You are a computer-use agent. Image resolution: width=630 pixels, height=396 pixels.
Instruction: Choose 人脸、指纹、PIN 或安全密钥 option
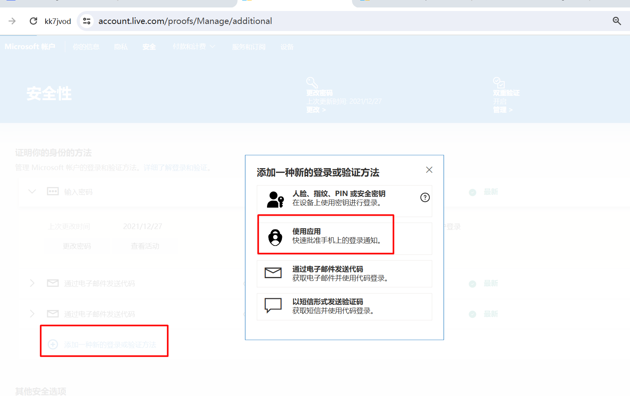344,201
